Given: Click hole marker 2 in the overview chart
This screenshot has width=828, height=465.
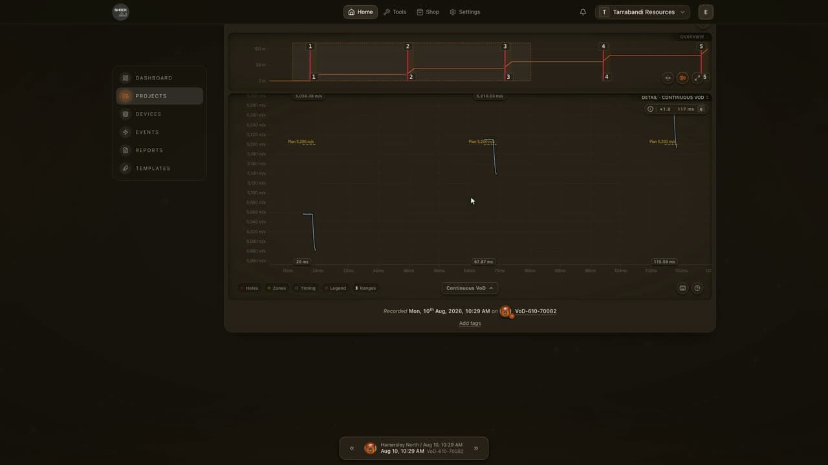Looking at the screenshot, I should [408, 46].
